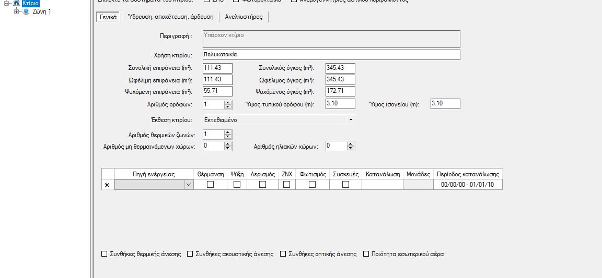Open the Πηγή ενέργειας combo box
Screen dimensions: 602x278
(x=188, y=185)
